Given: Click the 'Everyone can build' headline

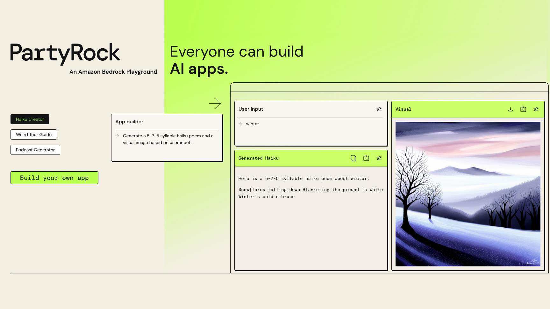Looking at the screenshot, I should coord(237,52).
